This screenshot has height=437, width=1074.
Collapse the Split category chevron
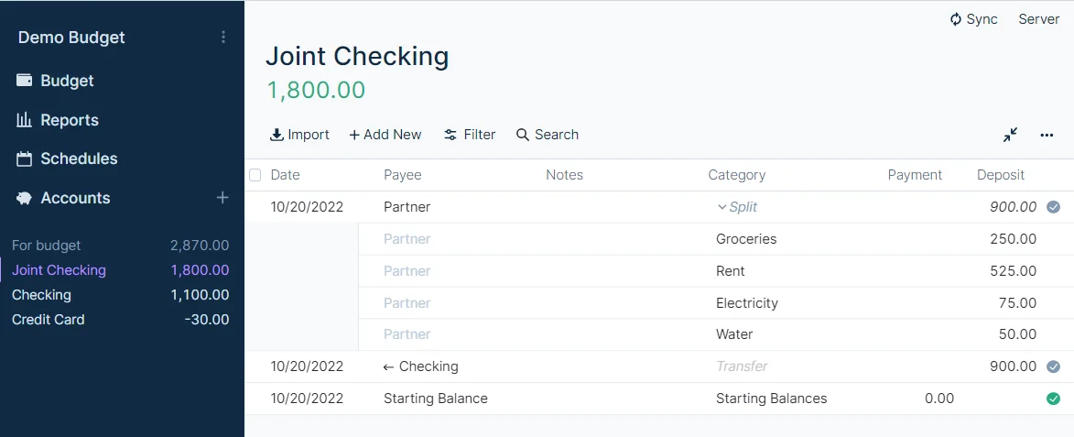721,207
